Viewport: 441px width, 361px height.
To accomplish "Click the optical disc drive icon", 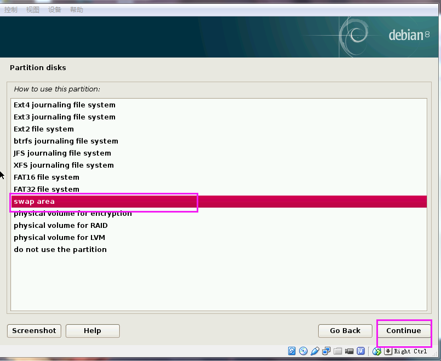I will pos(303,351).
